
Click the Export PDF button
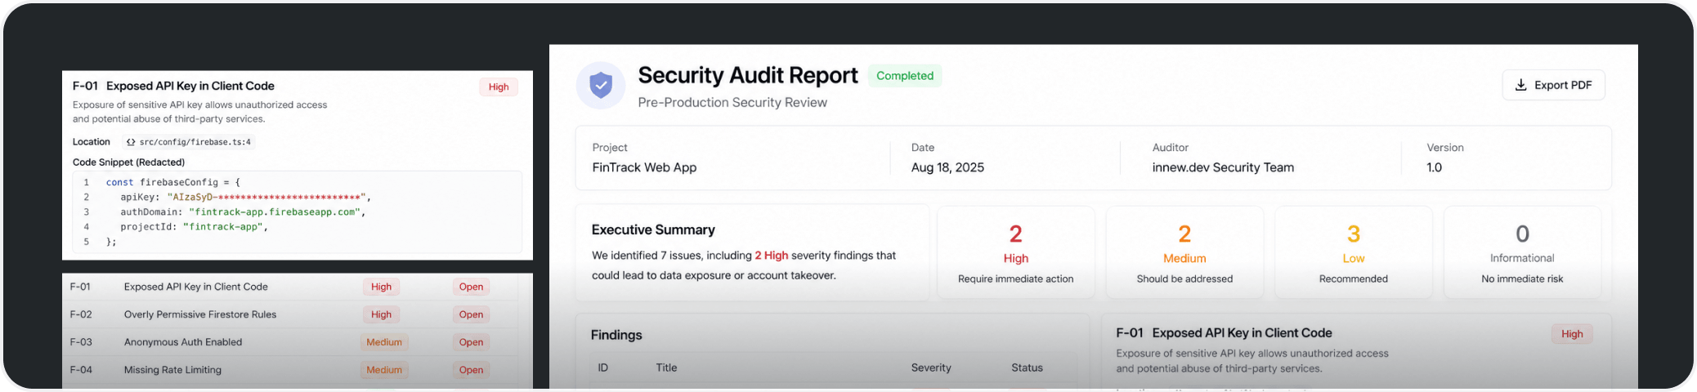tap(1553, 85)
